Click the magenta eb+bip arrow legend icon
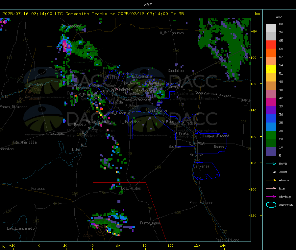The width and height of the screenshot is (296, 250). click(271, 197)
